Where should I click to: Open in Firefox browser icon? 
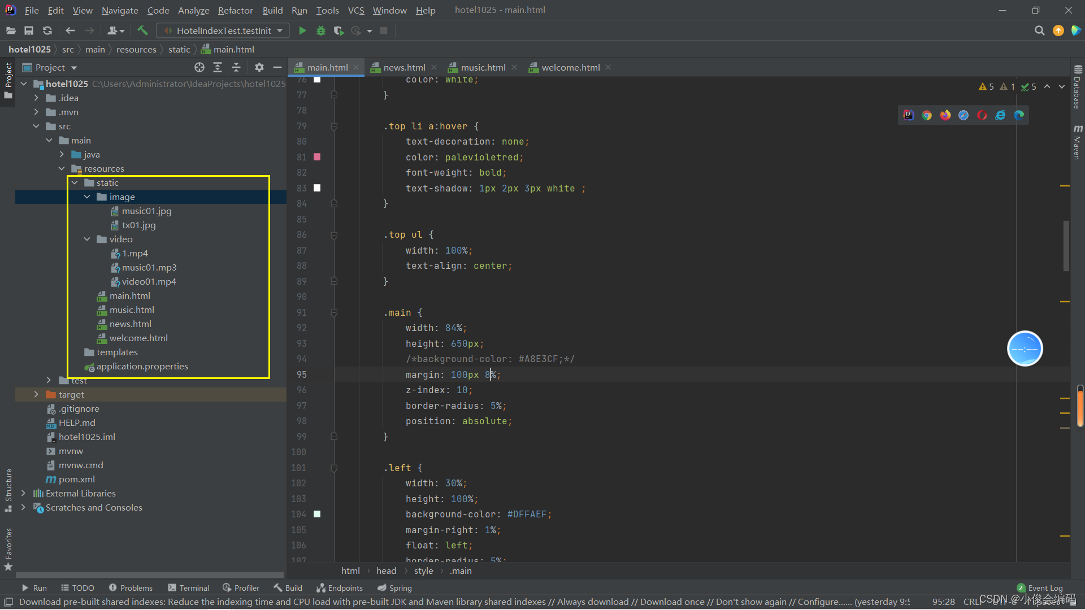(945, 115)
